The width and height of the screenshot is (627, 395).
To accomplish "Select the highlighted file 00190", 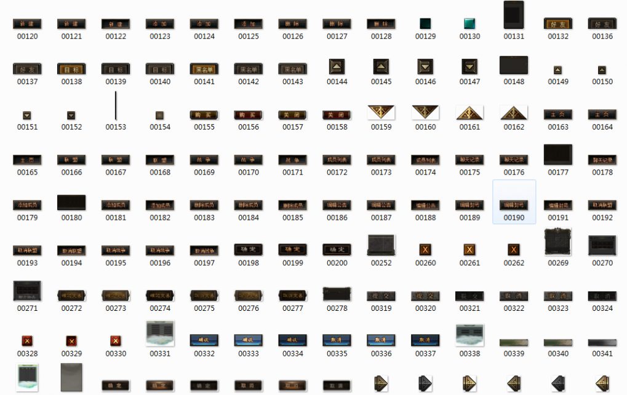I will coord(514,203).
